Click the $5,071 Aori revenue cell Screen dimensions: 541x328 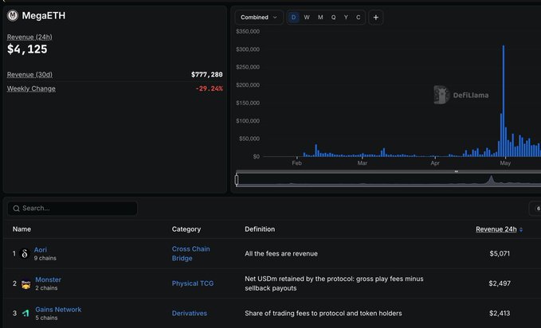point(500,253)
